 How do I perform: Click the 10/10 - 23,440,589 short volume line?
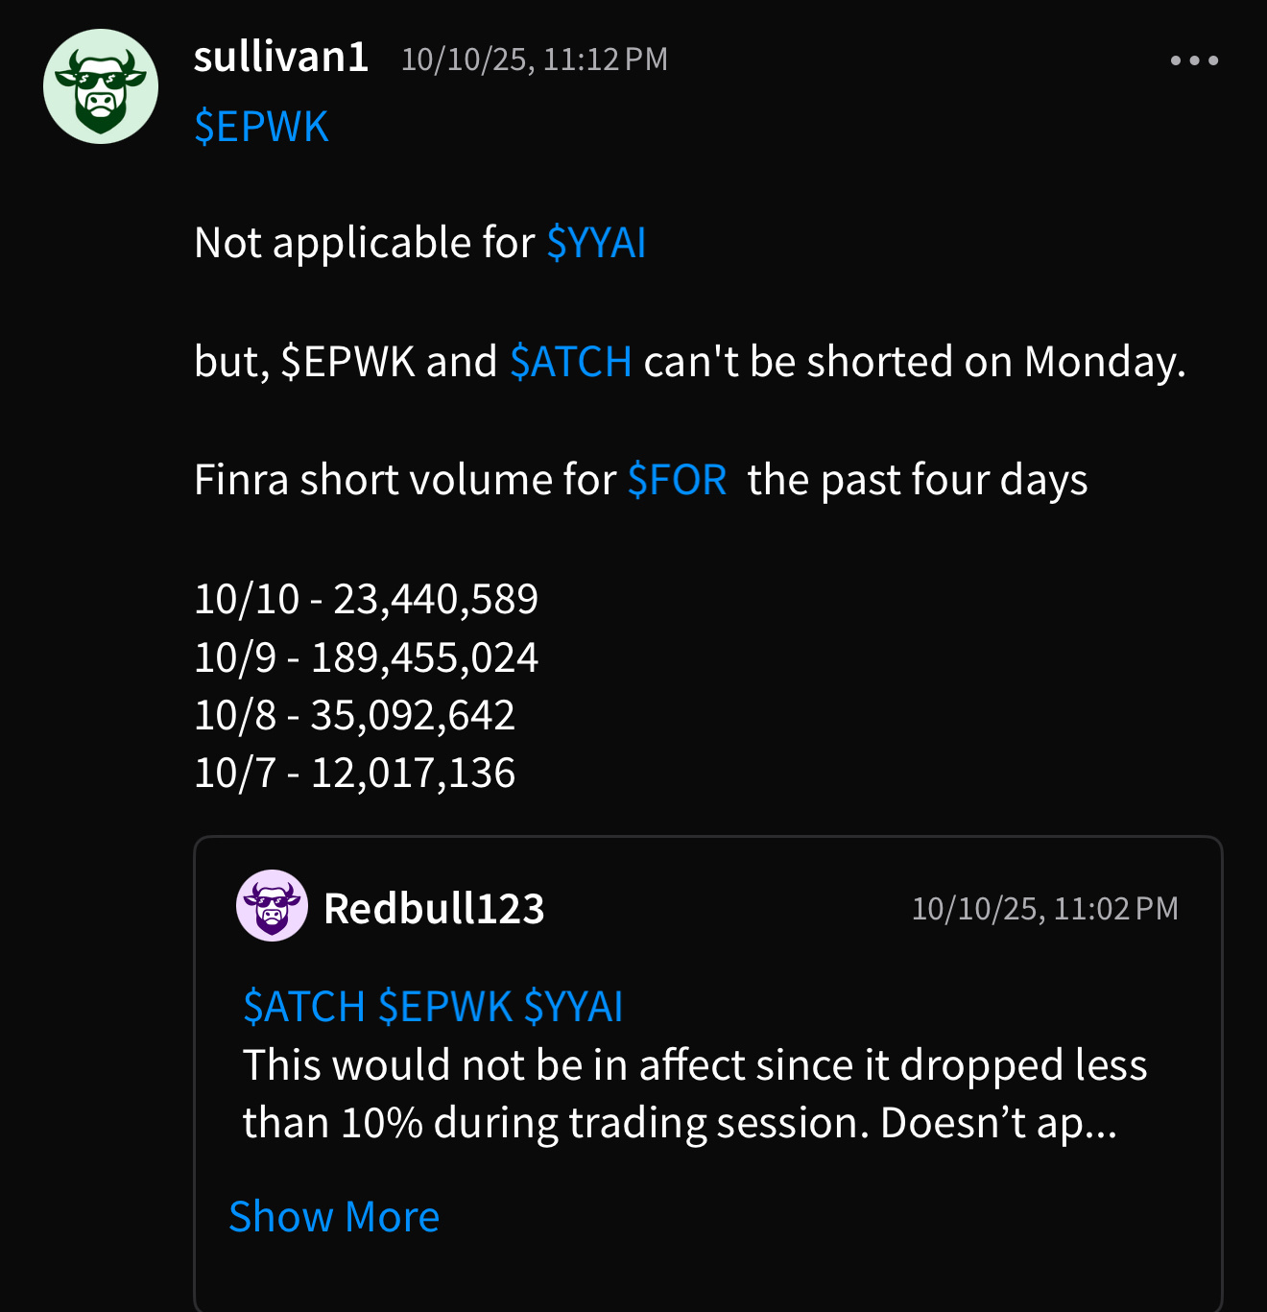click(x=366, y=599)
